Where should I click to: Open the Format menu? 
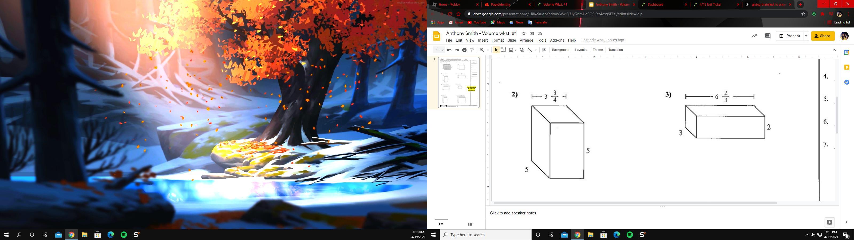[x=498, y=40]
